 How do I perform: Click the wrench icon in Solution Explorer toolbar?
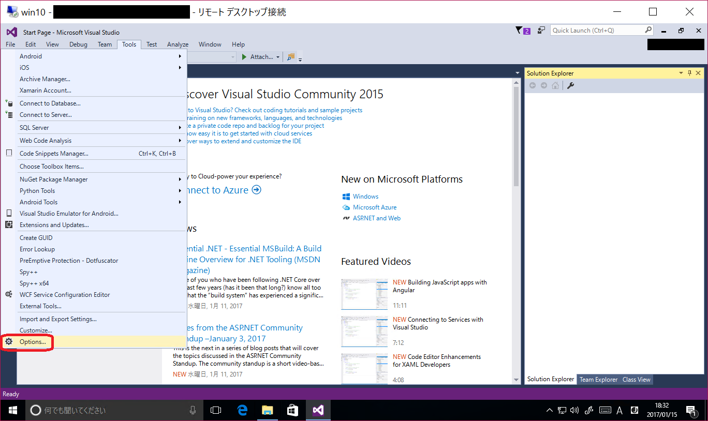(570, 85)
